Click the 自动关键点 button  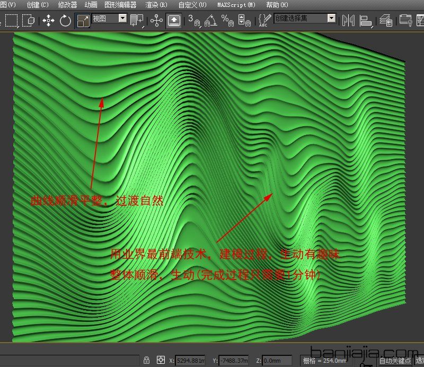pyautogui.click(x=394, y=361)
